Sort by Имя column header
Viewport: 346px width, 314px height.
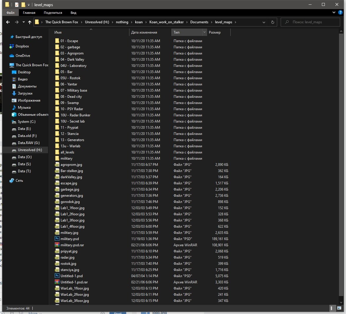[58, 32]
